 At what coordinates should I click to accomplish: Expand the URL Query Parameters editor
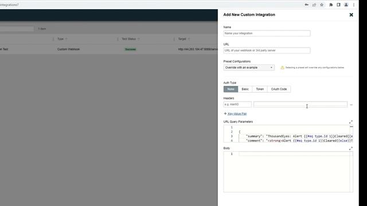click(351, 122)
